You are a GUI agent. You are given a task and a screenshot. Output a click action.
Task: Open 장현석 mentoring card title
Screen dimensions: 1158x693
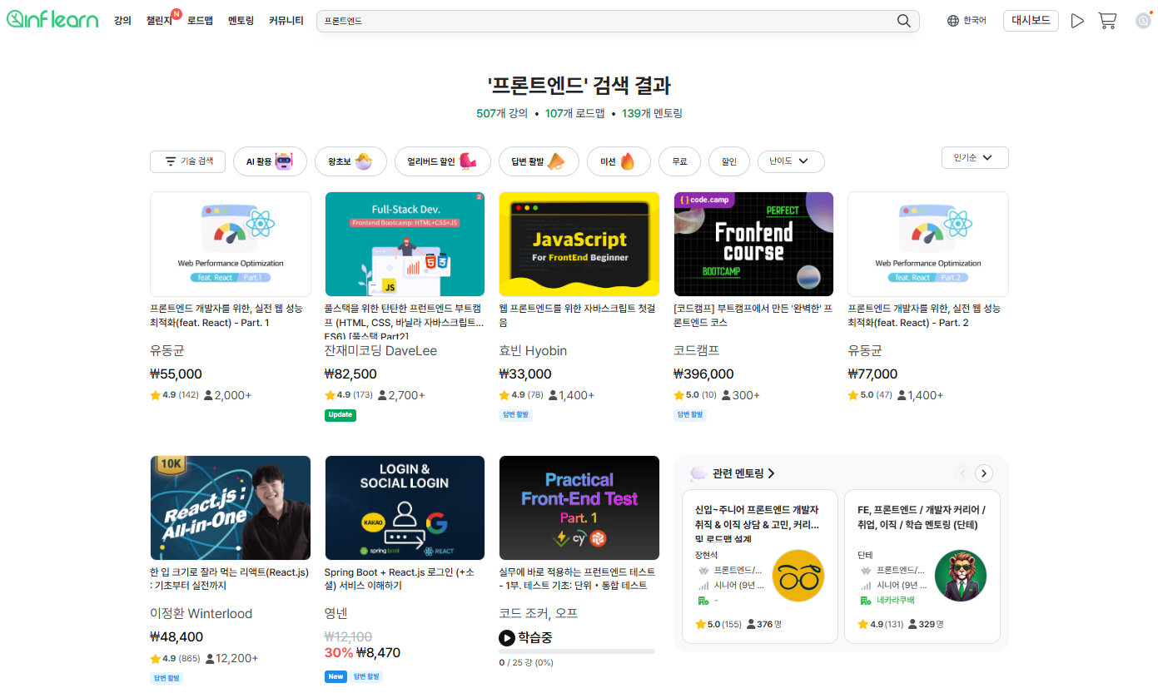click(x=757, y=523)
